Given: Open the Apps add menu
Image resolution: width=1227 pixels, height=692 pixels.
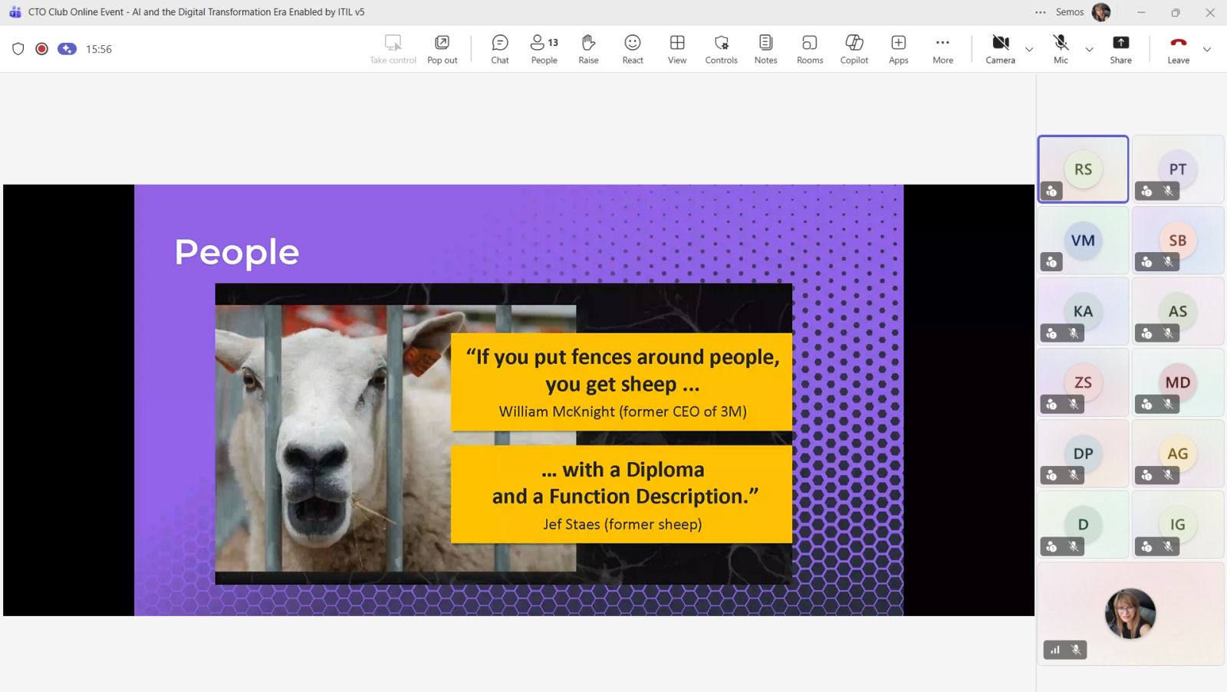Looking at the screenshot, I should tap(898, 49).
